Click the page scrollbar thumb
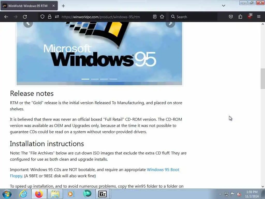 tap(263, 79)
